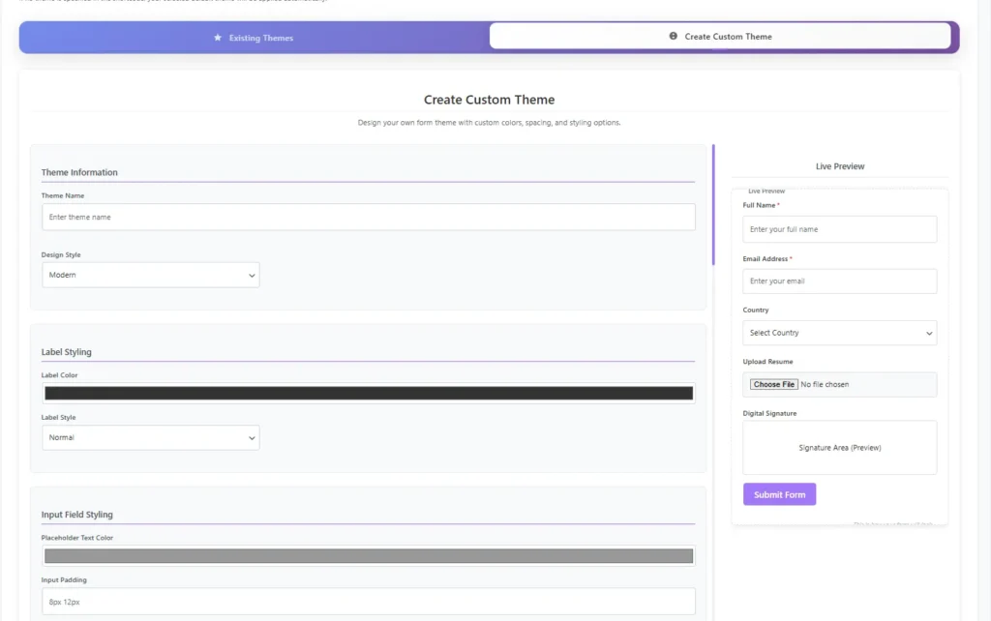The height and width of the screenshot is (621, 991).
Task: Open the Select Country dropdown in preview
Action: 839,332
